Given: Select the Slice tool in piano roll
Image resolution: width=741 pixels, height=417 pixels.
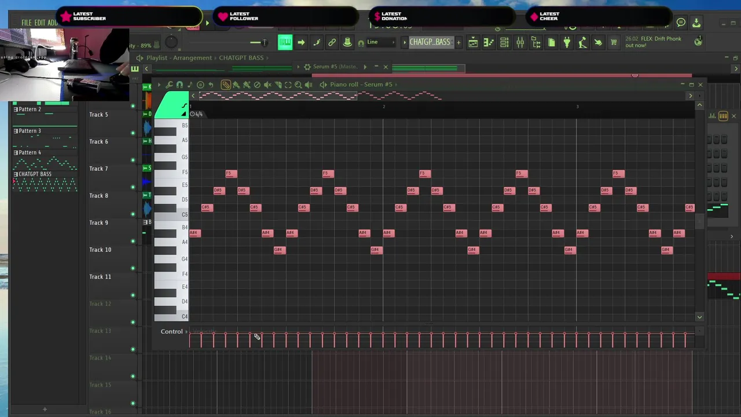Looking at the screenshot, I should (278, 85).
